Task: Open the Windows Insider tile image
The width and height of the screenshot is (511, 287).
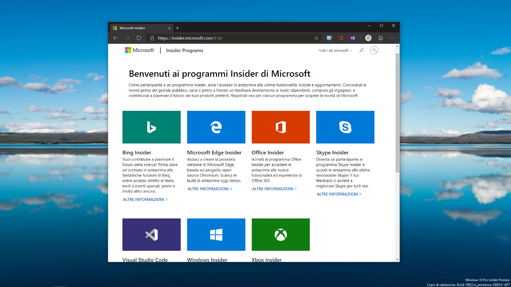Action: [x=216, y=234]
